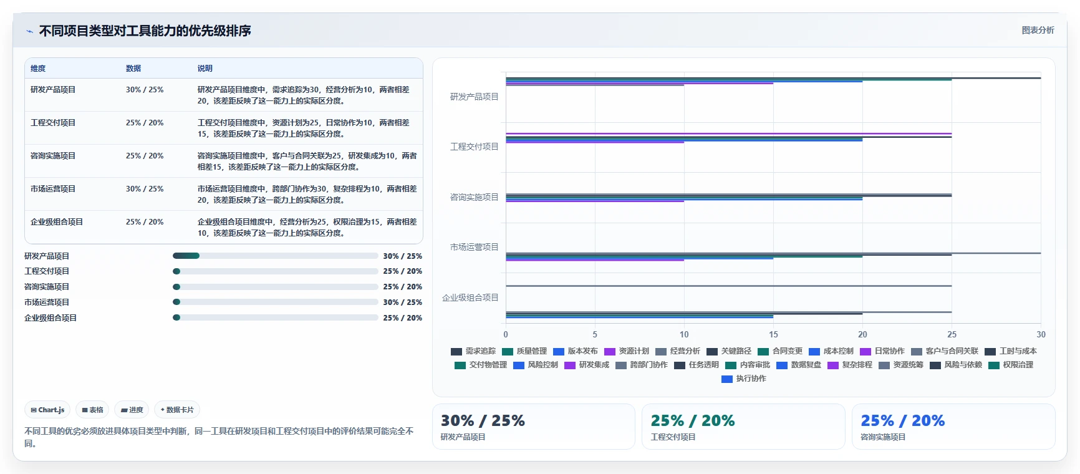
Task: Toggle the 版本发布 legend series
Action: pos(576,351)
